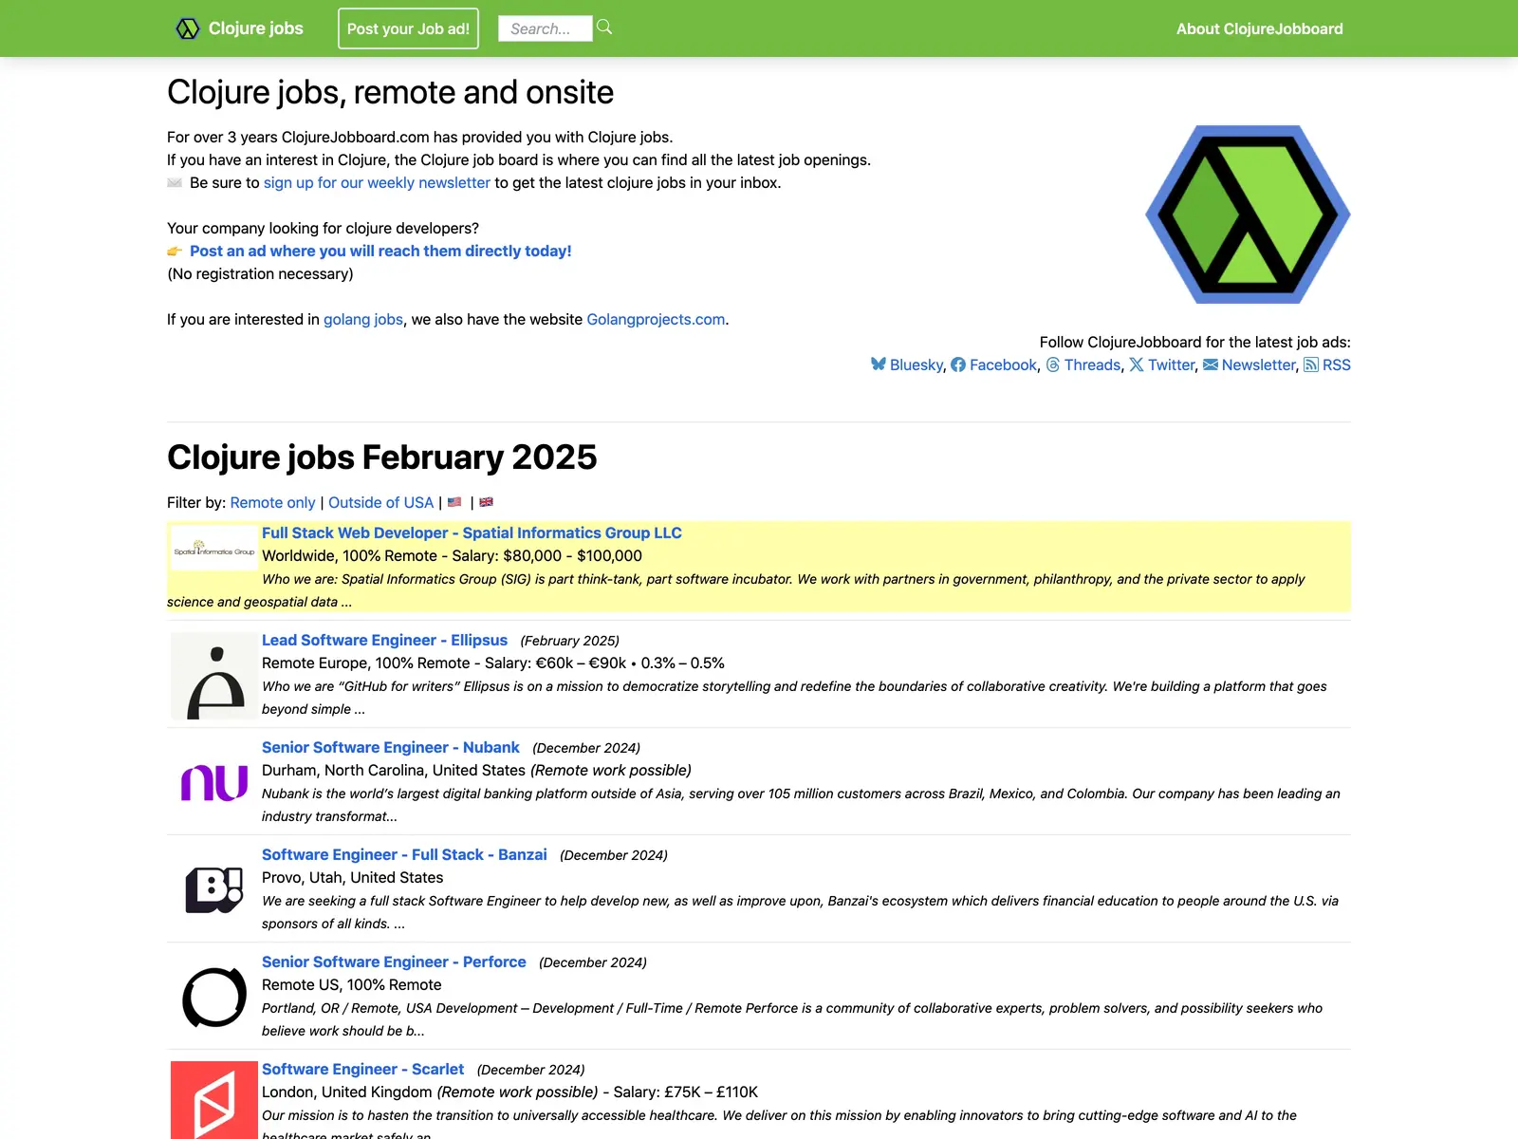Apply the Remote only filter
Image resolution: width=1518 pixels, height=1139 pixels.
(x=272, y=502)
